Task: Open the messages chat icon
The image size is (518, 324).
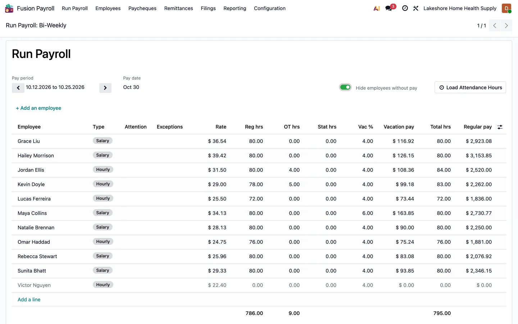Action: [389, 8]
